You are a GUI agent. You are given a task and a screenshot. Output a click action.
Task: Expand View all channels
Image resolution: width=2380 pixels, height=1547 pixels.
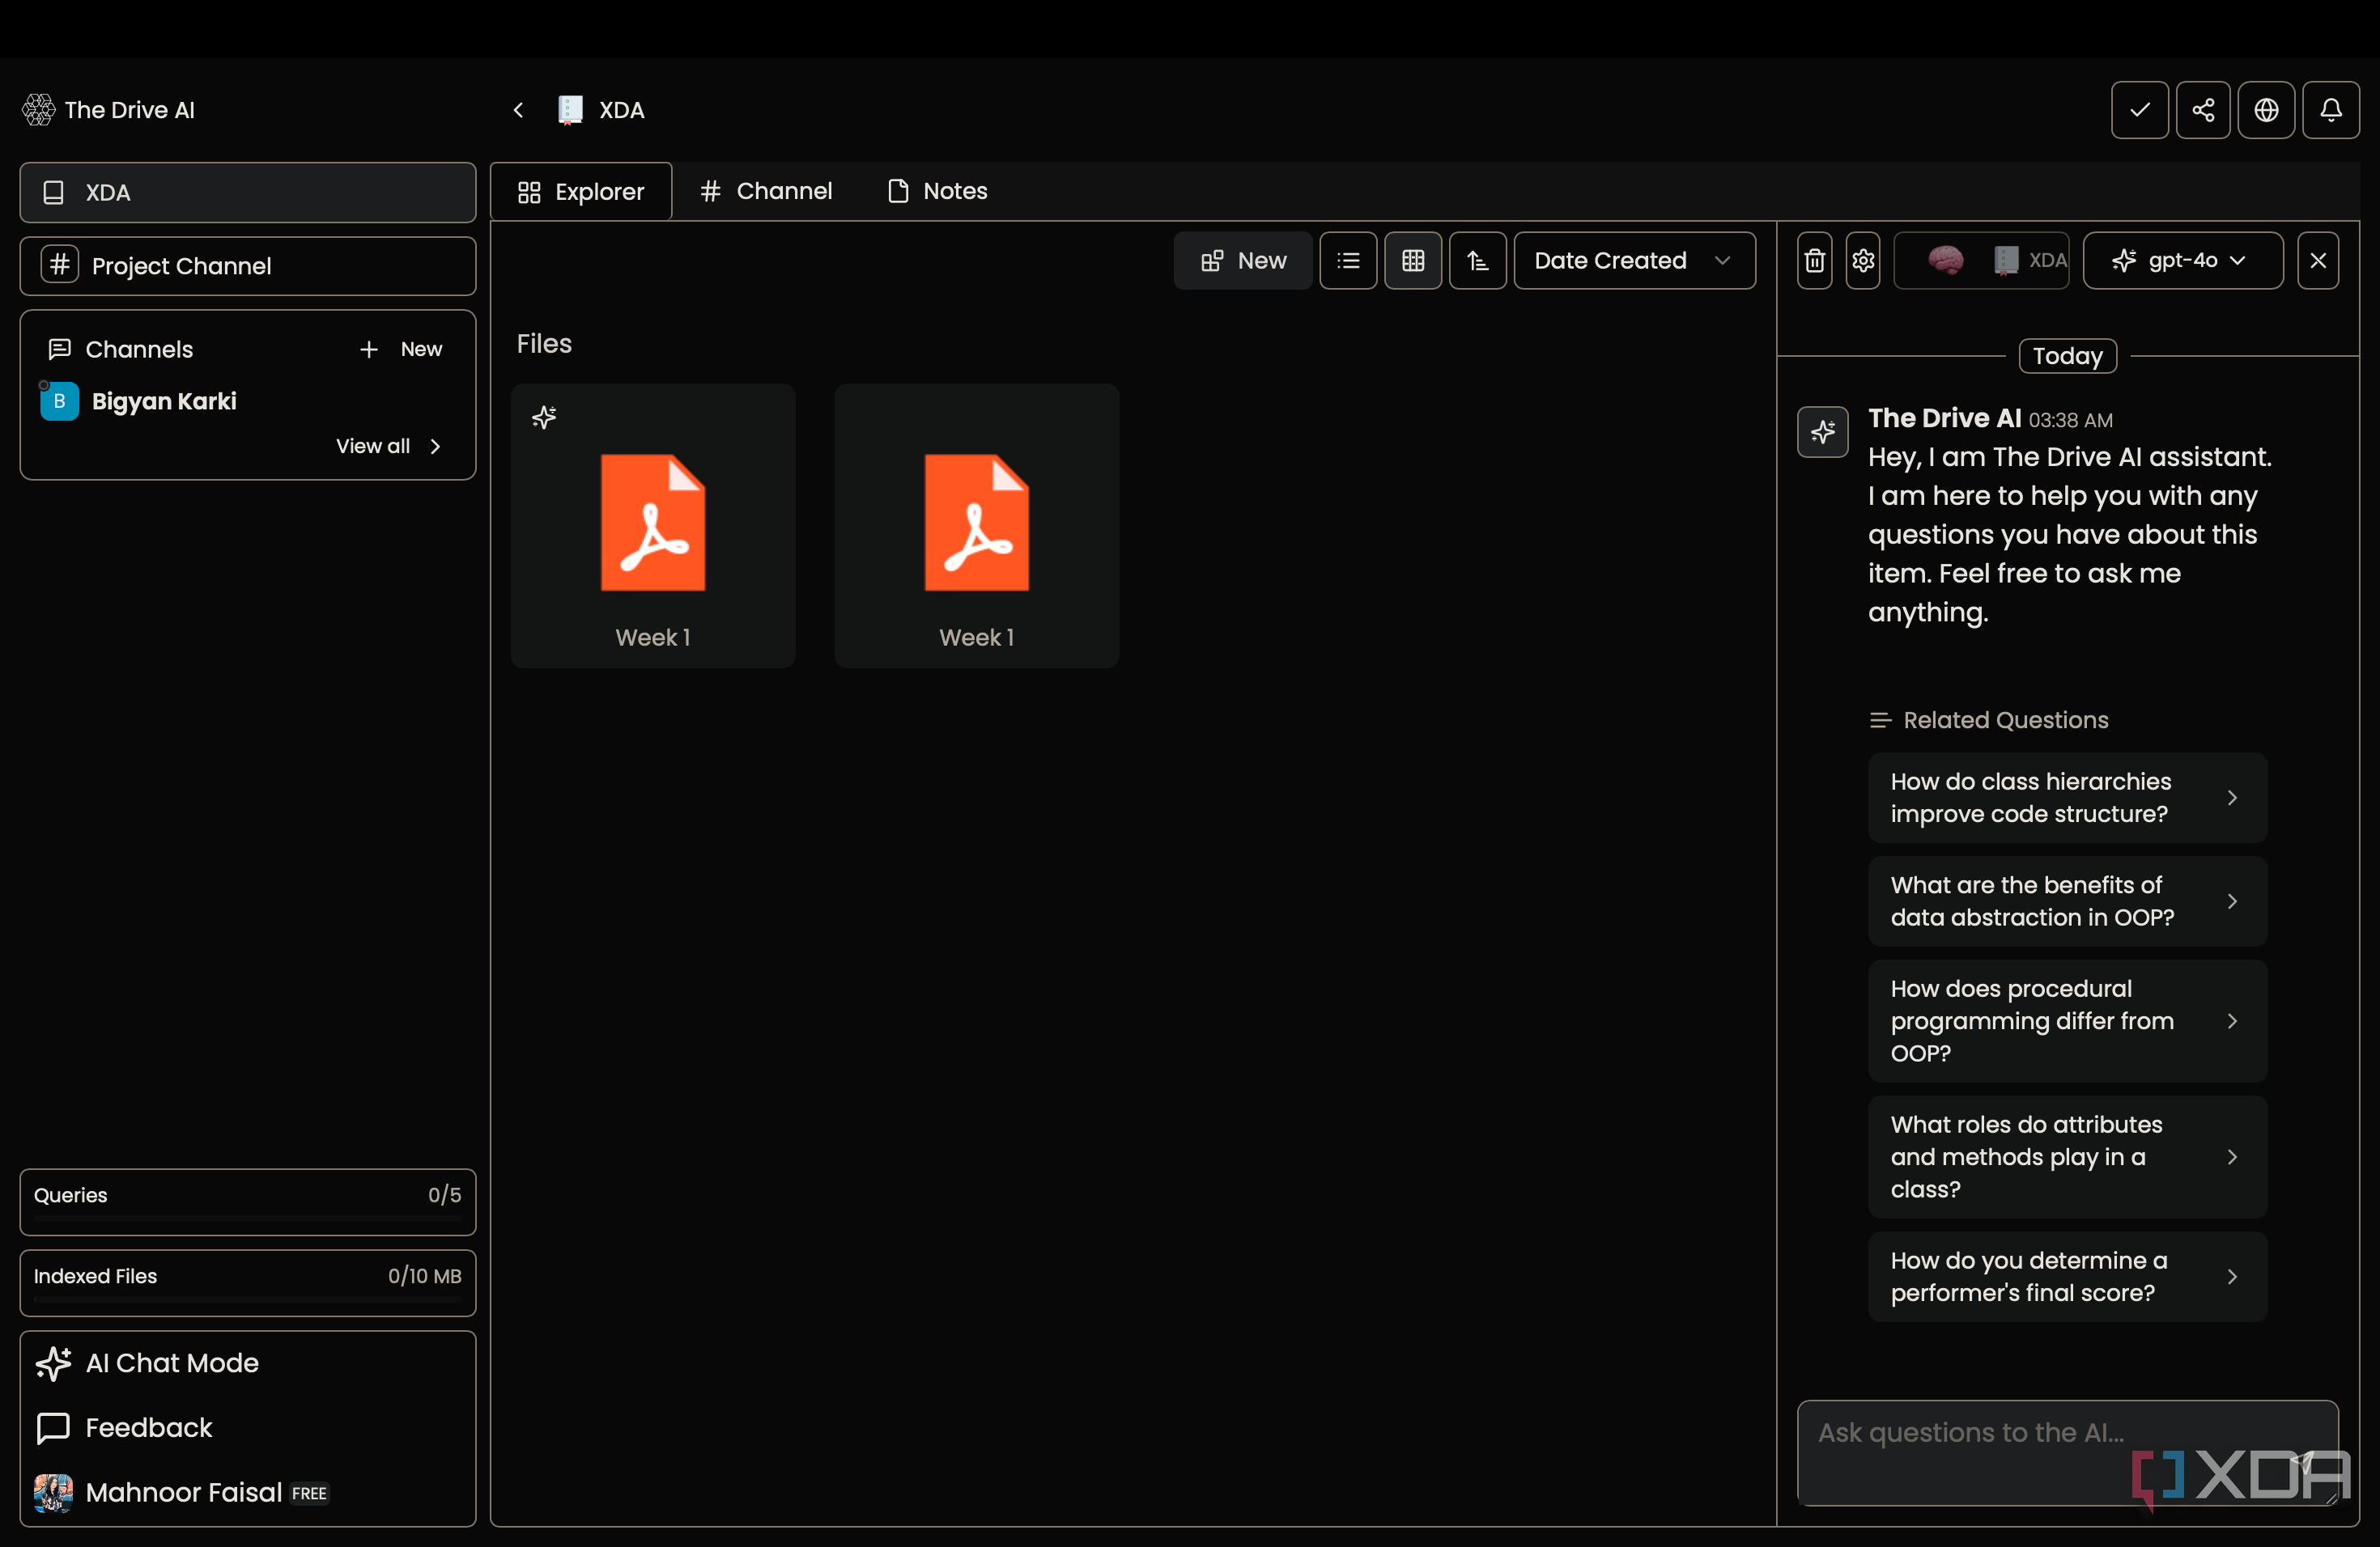[389, 446]
